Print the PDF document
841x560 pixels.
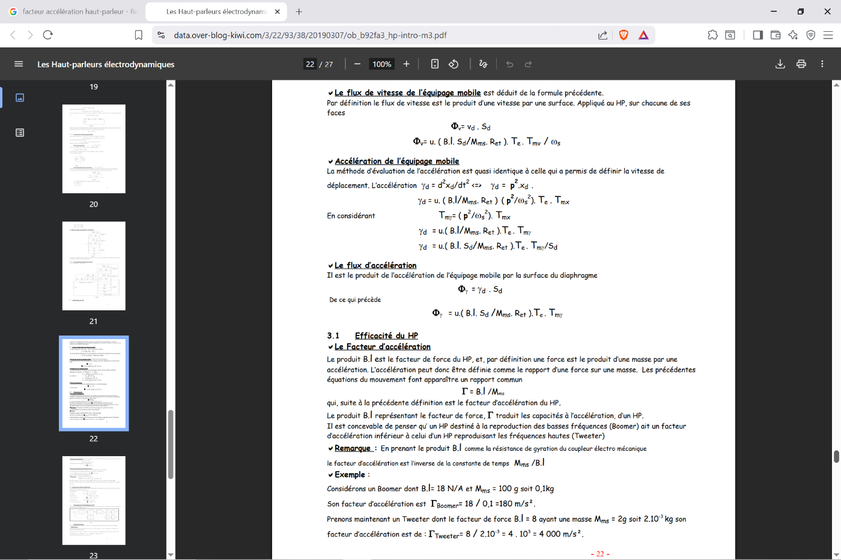[x=801, y=64]
